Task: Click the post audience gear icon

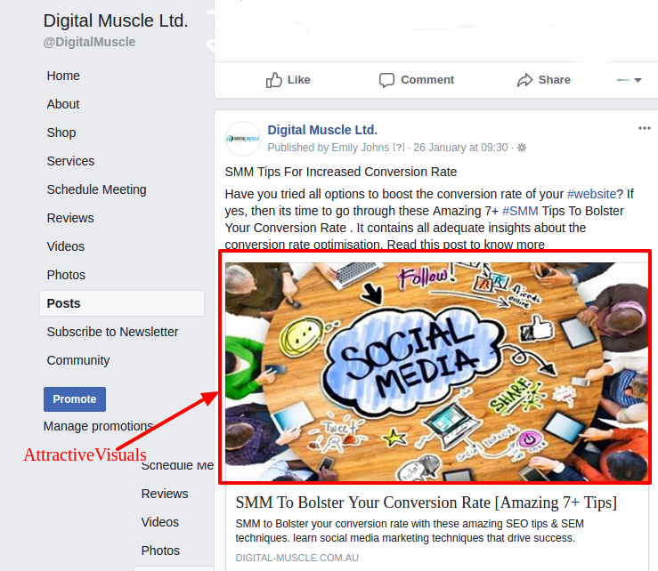Action: 522,148
